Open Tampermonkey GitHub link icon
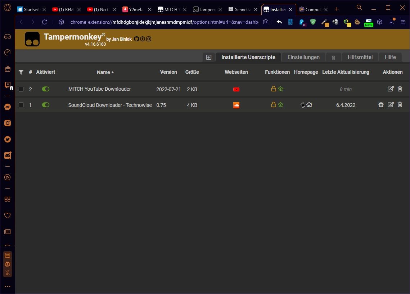This screenshot has height=294, width=410. [136, 39]
